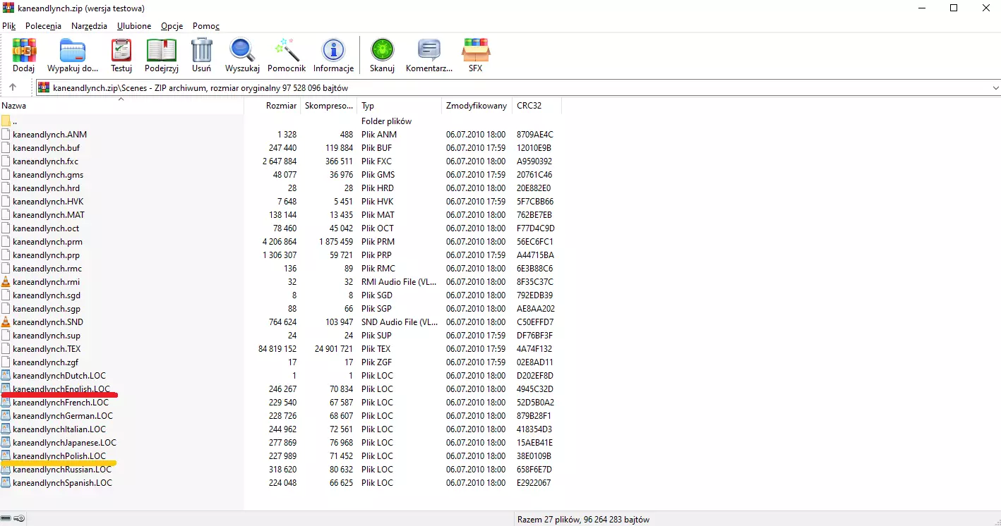
Task: Select the kaneandlynch.SND audio file
Action: (48, 322)
